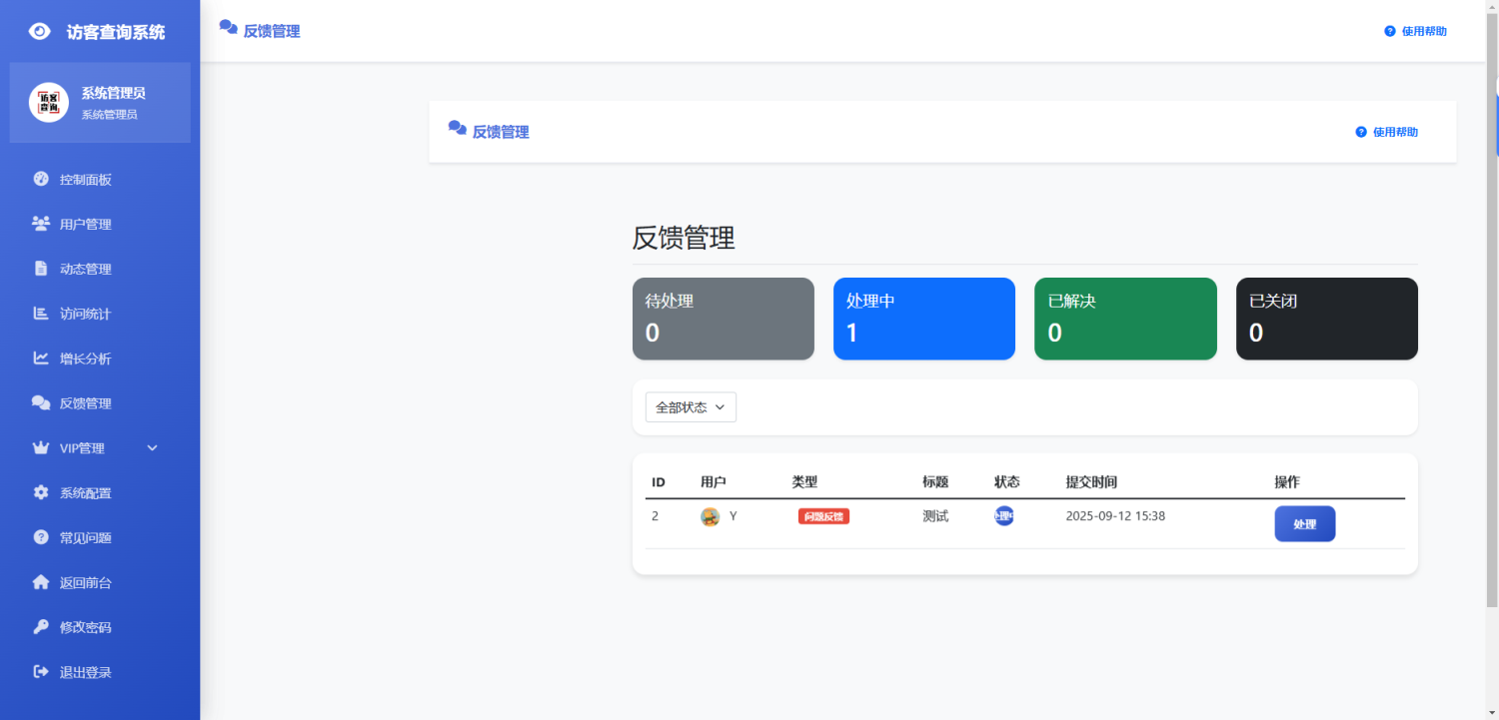Select the 处理中 status card showing 1
The width and height of the screenshot is (1499, 720).
coord(923,318)
